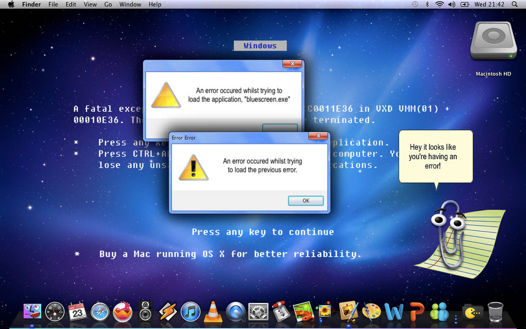
Task: Open Finder from the Dock
Action: [33, 311]
